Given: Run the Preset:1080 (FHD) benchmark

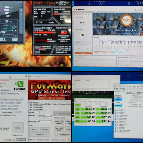Looking at the screenshot, I should click(59, 129).
